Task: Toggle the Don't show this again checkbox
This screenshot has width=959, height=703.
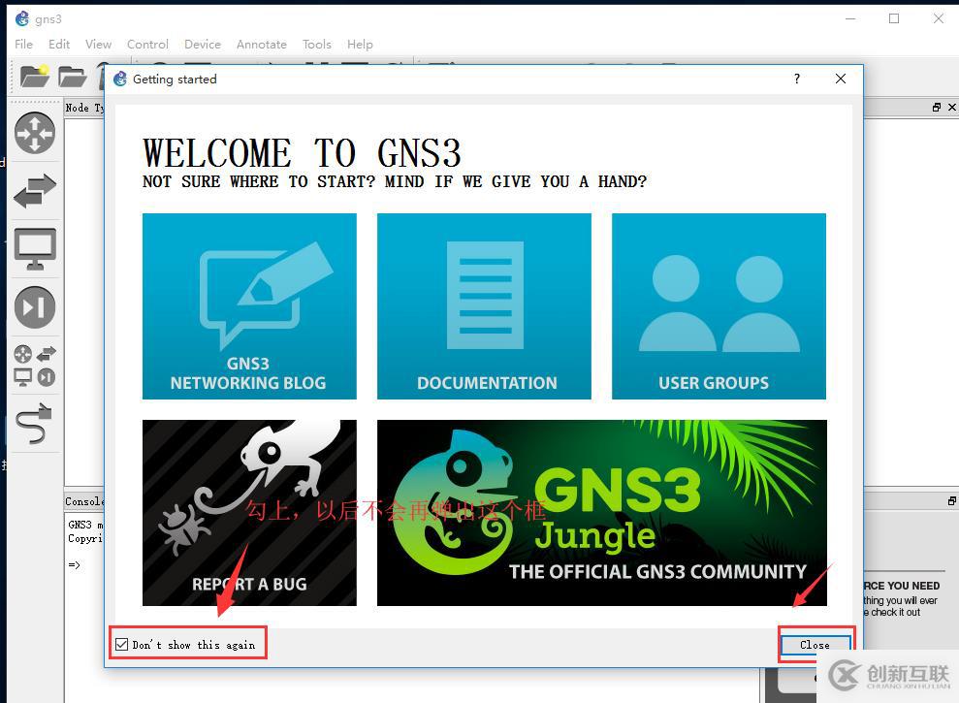Action: coord(122,644)
